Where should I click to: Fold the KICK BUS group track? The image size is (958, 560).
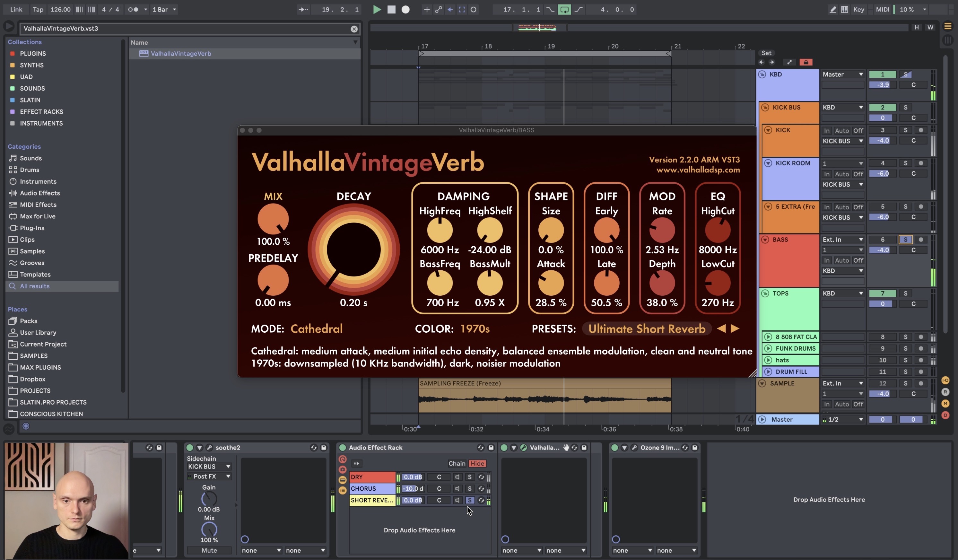(x=765, y=108)
